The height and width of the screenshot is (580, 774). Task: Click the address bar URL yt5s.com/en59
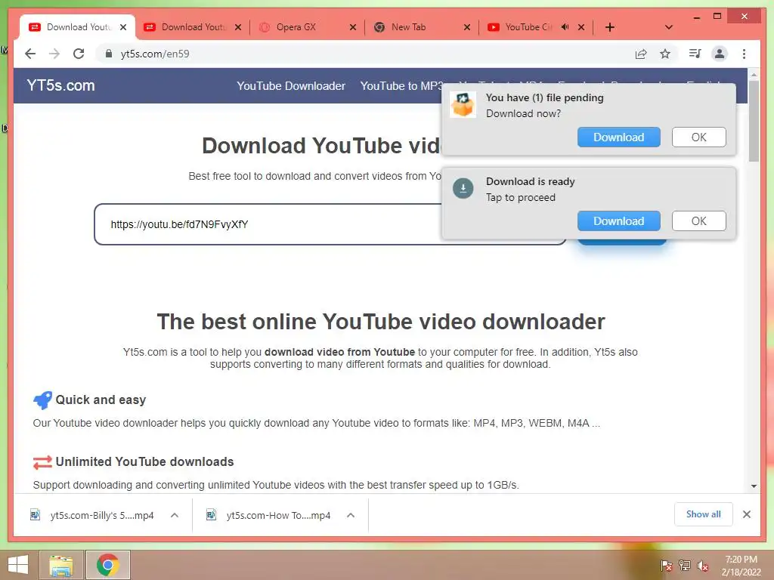coord(155,54)
